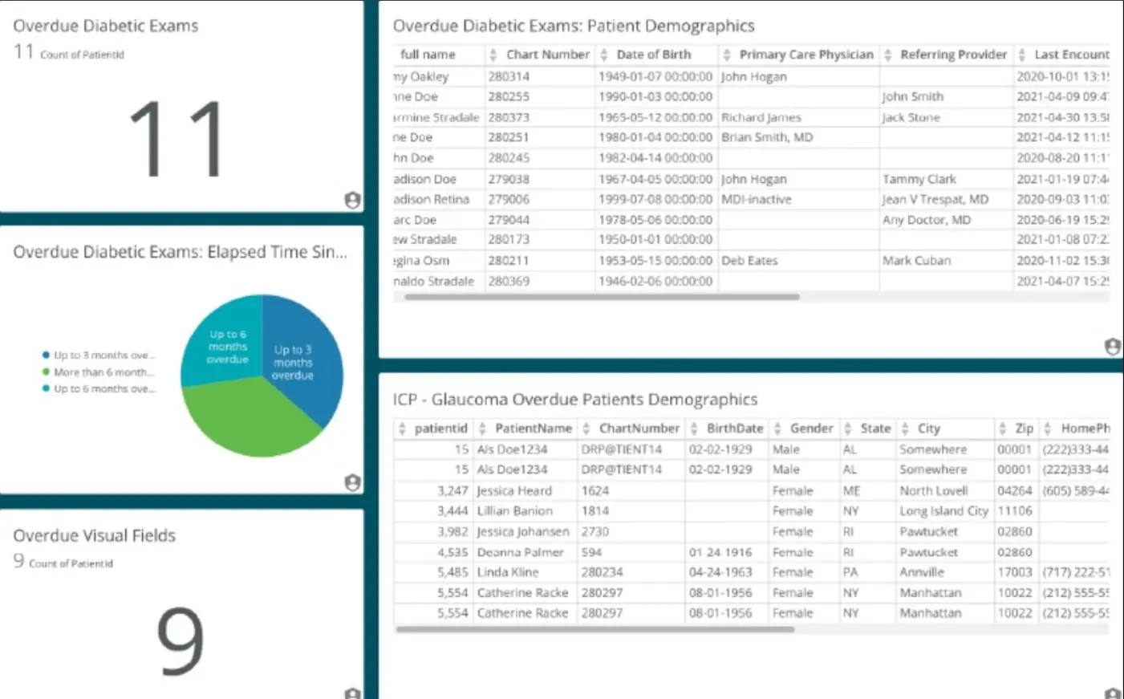Image resolution: width=1124 pixels, height=699 pixels.
Task: Click the user shield icon on the Patient Demographics panel
Action: (1113, 346)
